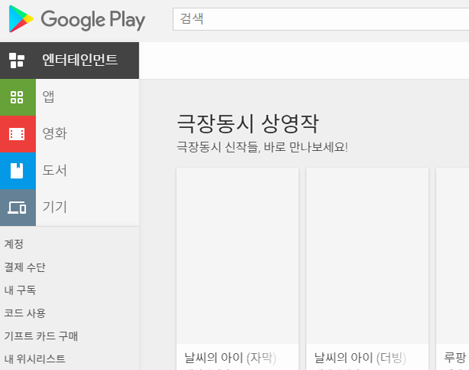Click the 극장동시 신작들 subtitle text

coord(262,147)
